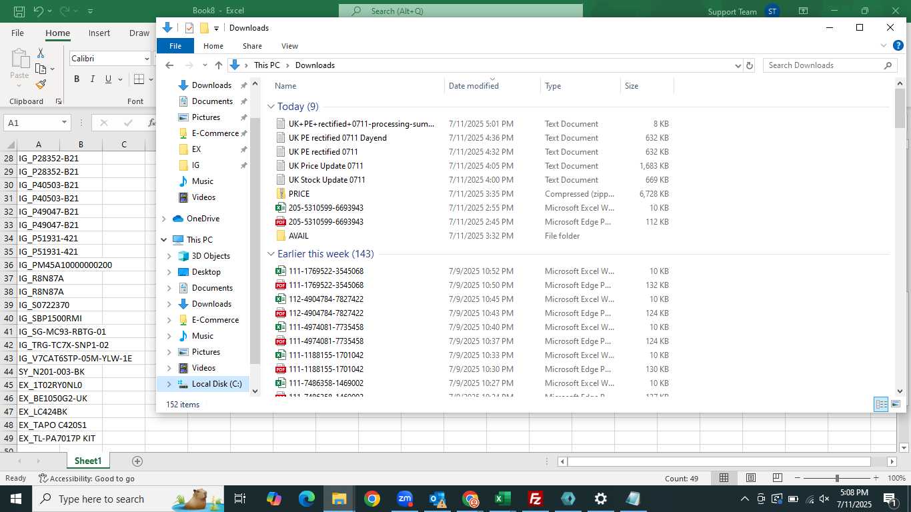Toggle Underline formatting in Excel ribbon
911x512 pixels.
109,79
